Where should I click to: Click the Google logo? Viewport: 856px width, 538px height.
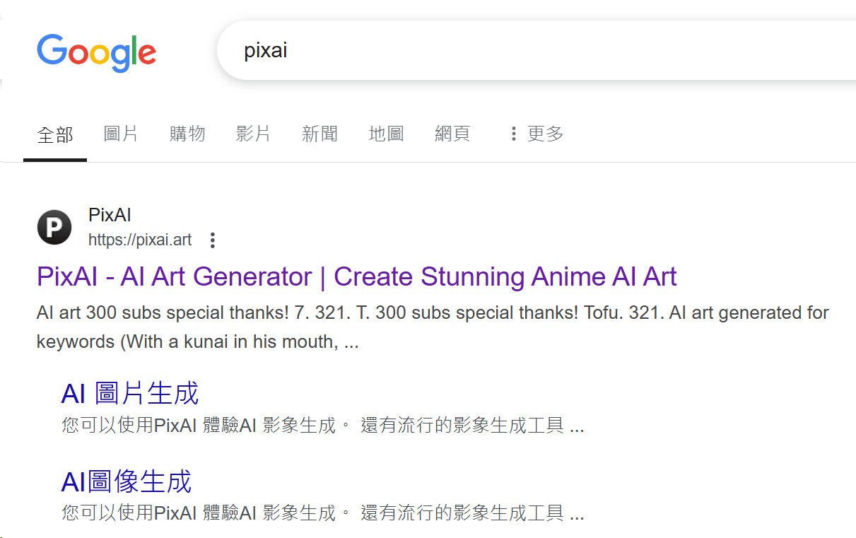[96, 52]
